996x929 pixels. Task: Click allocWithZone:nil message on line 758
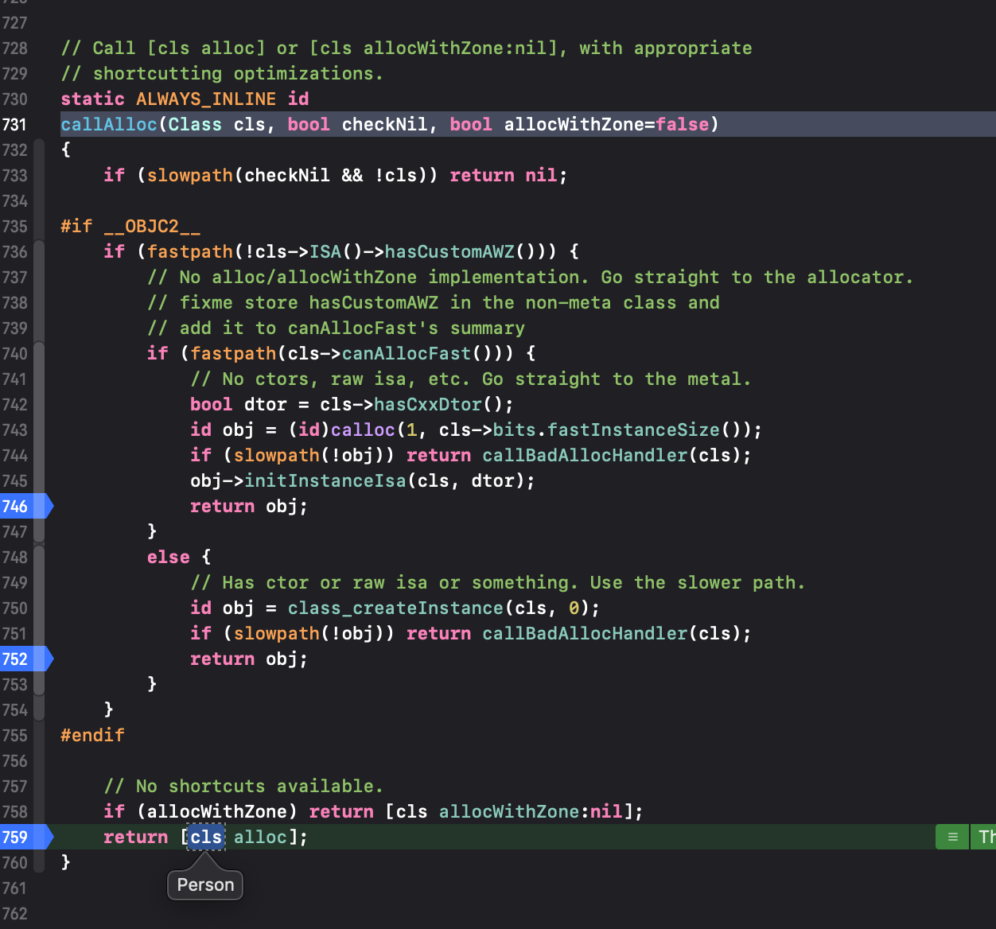(531, 811)
